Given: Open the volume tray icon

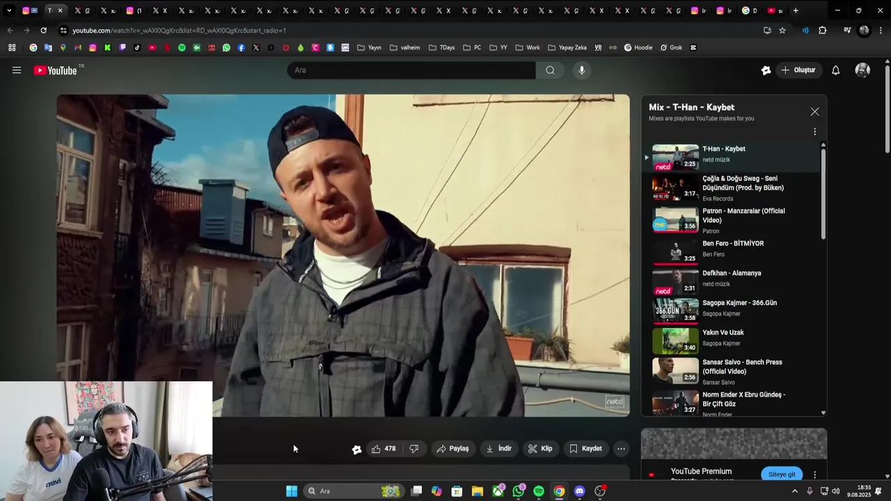Looking at the screenshot, I should pos(835,491).
